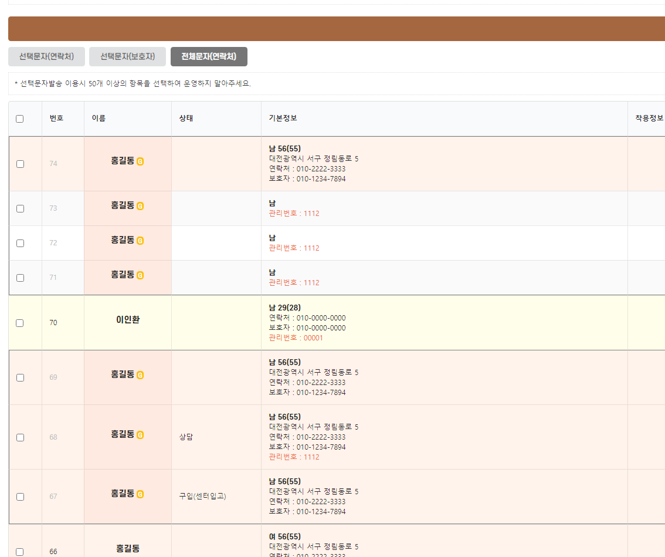
Task: Open 홍길동 name in row 66
Action: [x=128, y=549]
